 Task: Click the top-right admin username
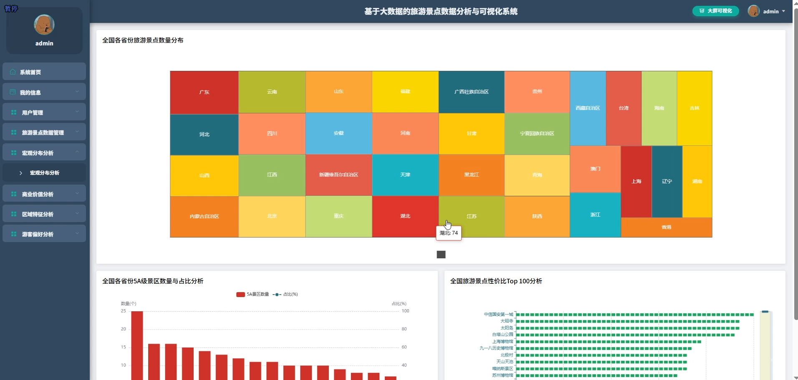point(771,11)
